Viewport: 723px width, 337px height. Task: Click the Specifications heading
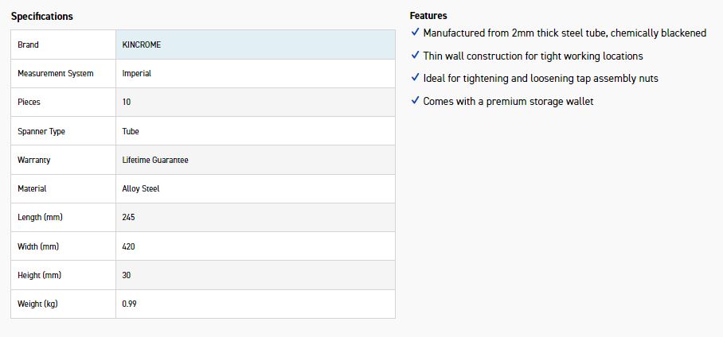[42, 16]
